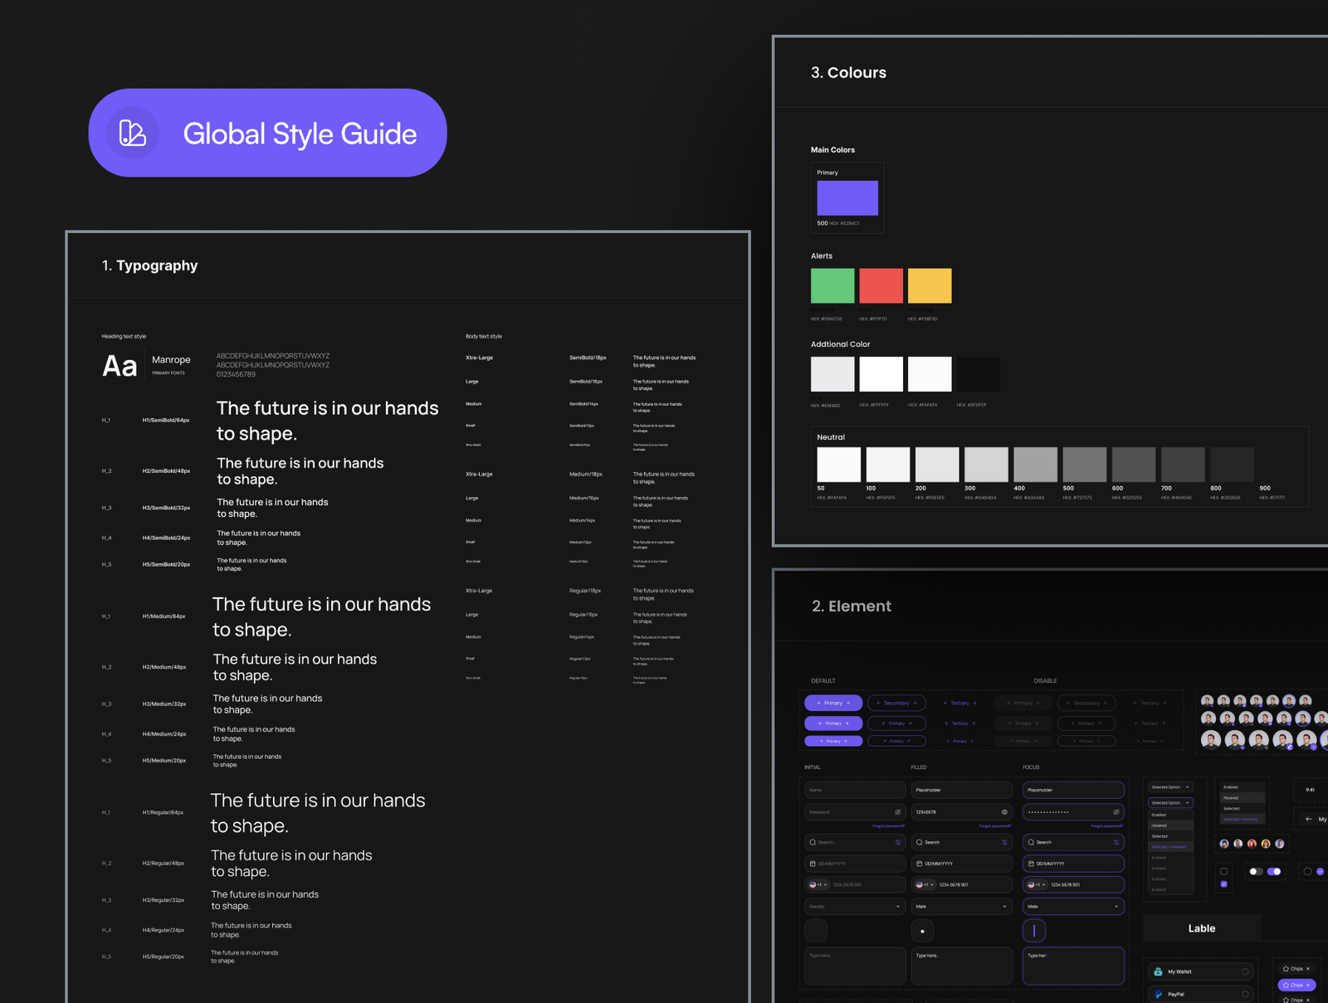Click the Initial Name input field

[x=855, y=790]
